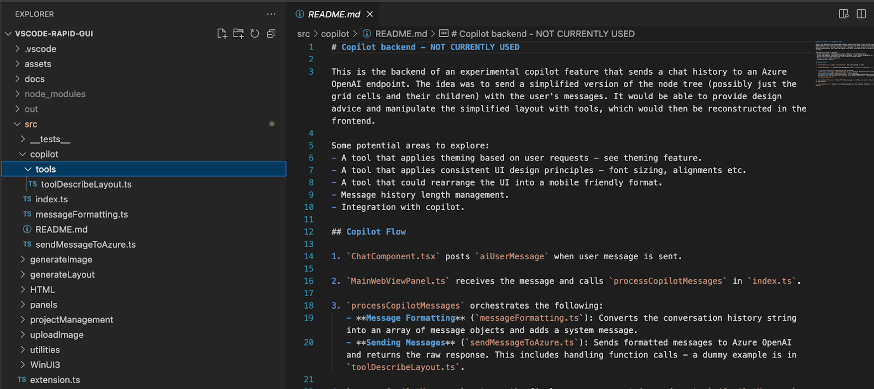The width and height of the screenshot is (874, 389).
Task: Click the '## Copilot Flow' heading text
Action: click(x=369, y=232)
